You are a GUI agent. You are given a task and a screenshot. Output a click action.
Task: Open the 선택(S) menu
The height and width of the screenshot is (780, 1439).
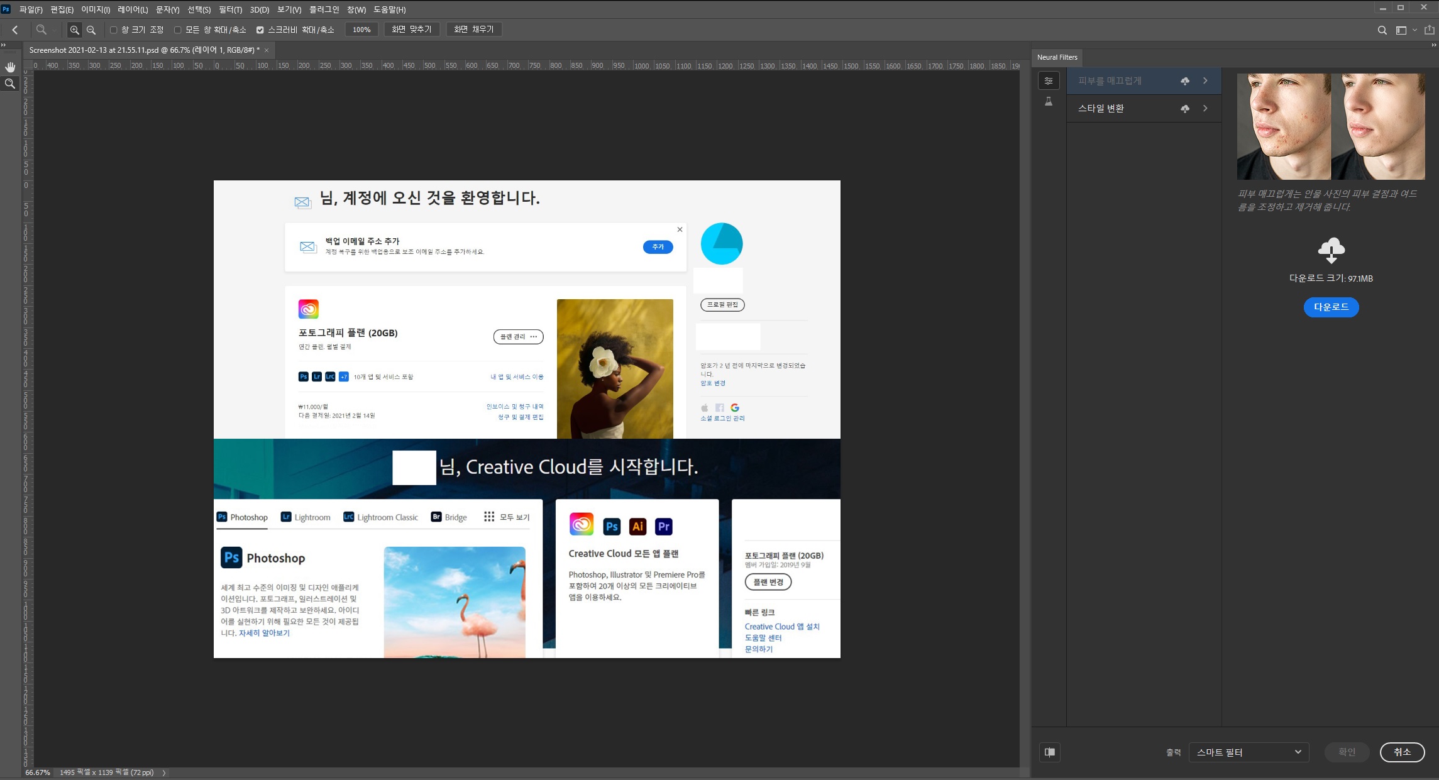[199, 9]
